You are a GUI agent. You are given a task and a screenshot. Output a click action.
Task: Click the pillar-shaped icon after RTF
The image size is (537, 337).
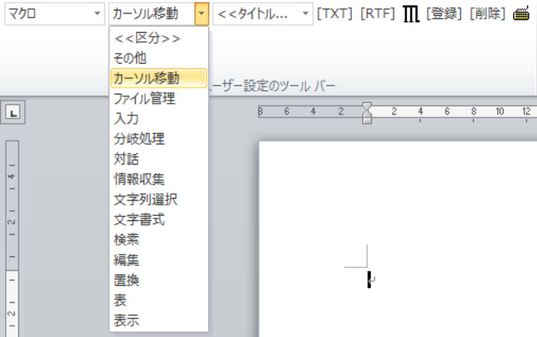[410, 13]
